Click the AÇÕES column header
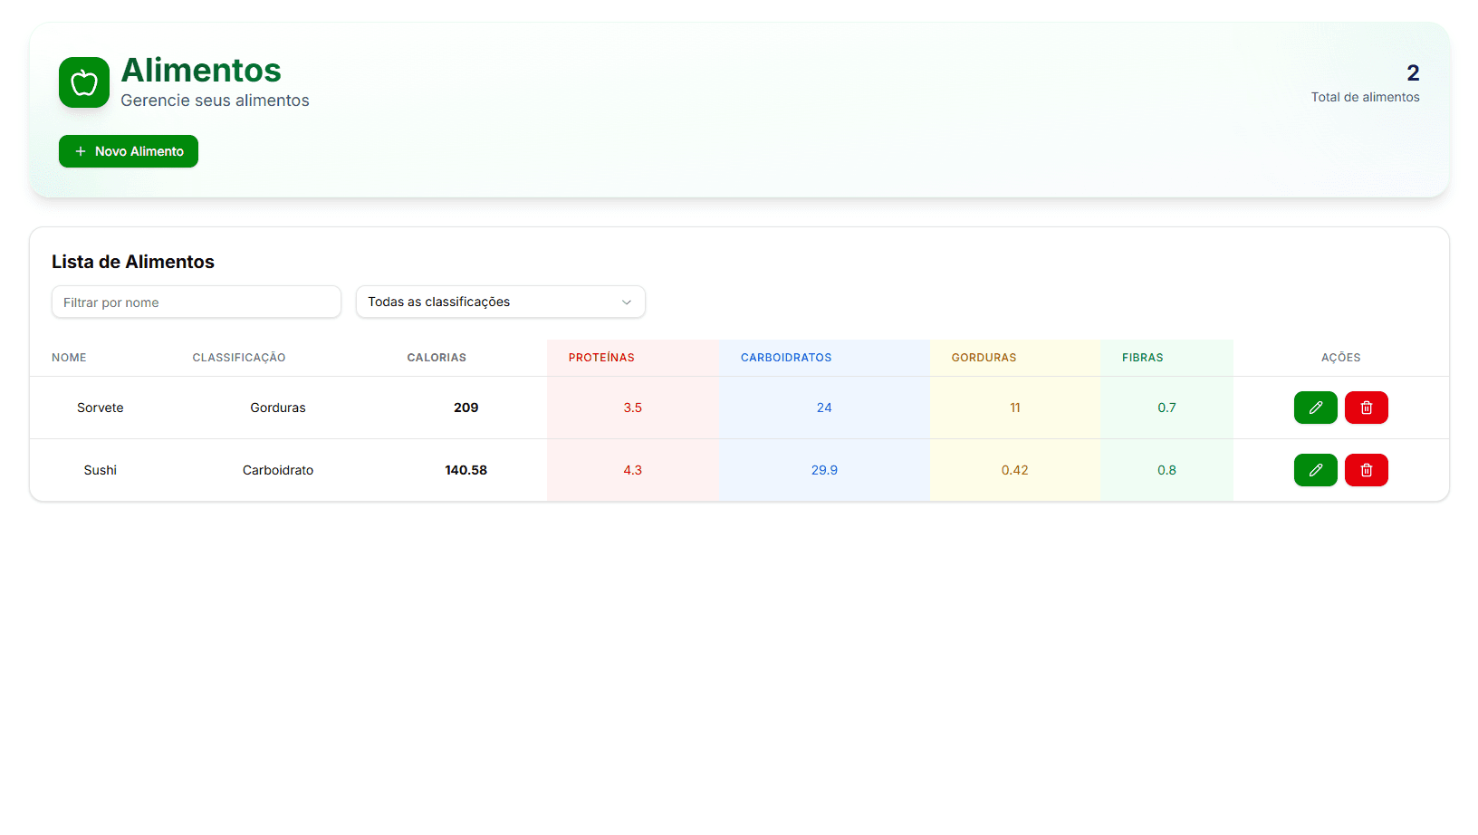The image size is (1478, 835). coord(1340,358)
